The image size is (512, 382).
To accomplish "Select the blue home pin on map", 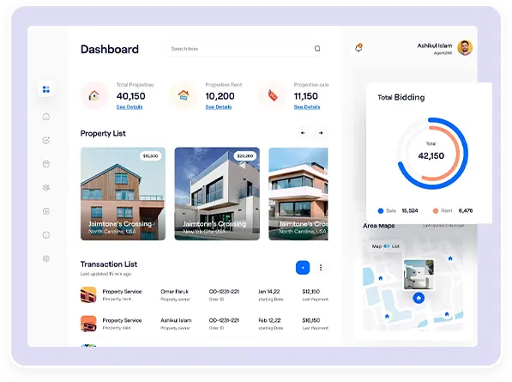I will pos(419,298).
